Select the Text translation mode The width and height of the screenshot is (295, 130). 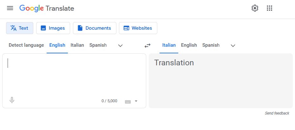[20, 28]
